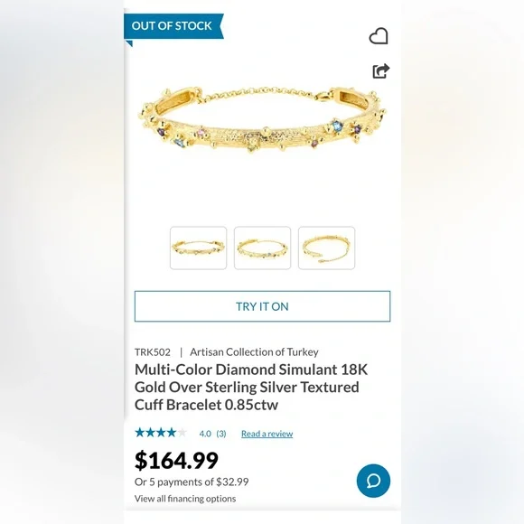Click the 4.0 rating number

(205, 434)
